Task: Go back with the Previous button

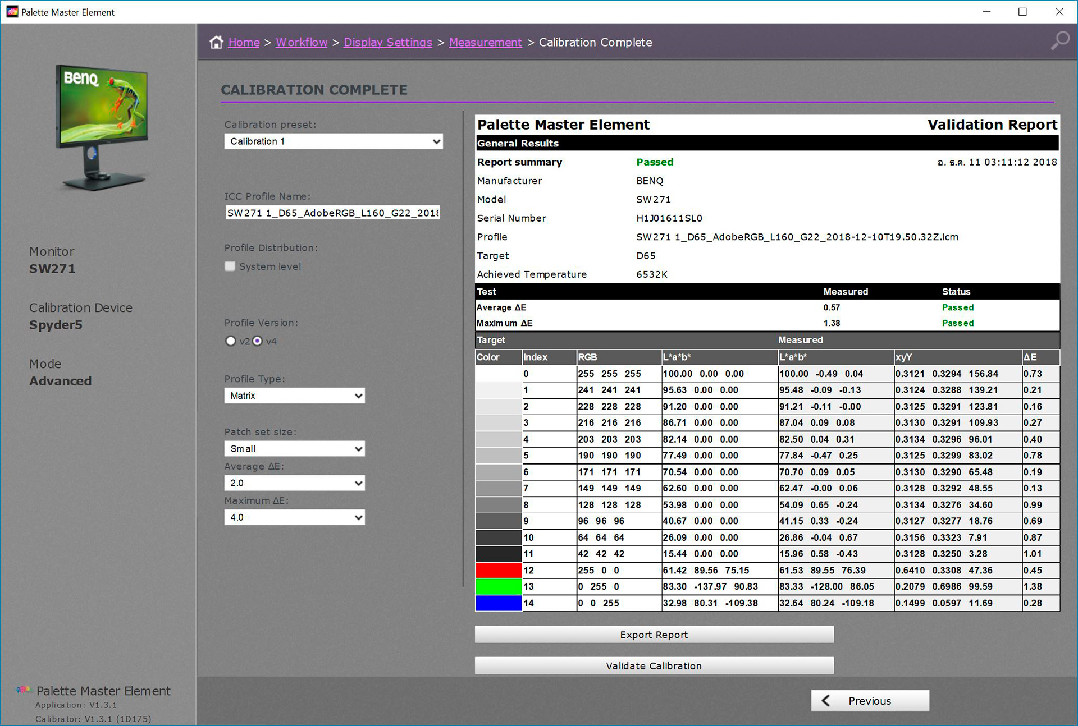Action: 870,701
